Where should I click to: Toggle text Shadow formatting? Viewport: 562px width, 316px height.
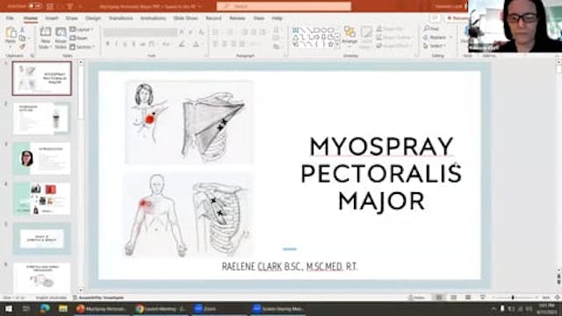pos(133,44)
